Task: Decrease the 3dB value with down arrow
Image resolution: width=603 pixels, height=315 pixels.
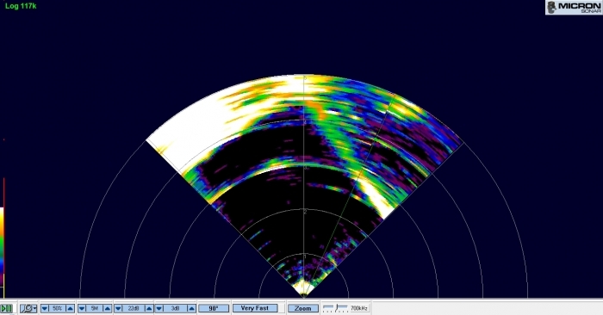Action: [159, 308]
